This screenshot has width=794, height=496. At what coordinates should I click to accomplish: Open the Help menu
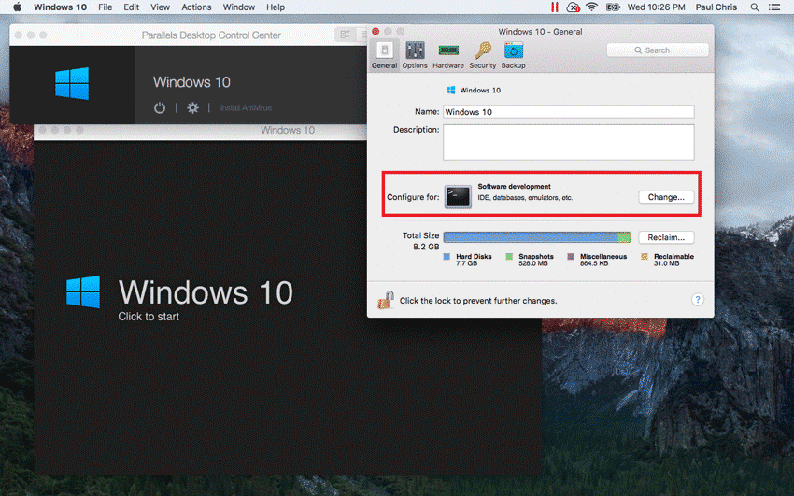(x=276, y=7)
